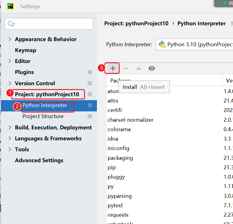Click into the settings search field

(49, 24)
